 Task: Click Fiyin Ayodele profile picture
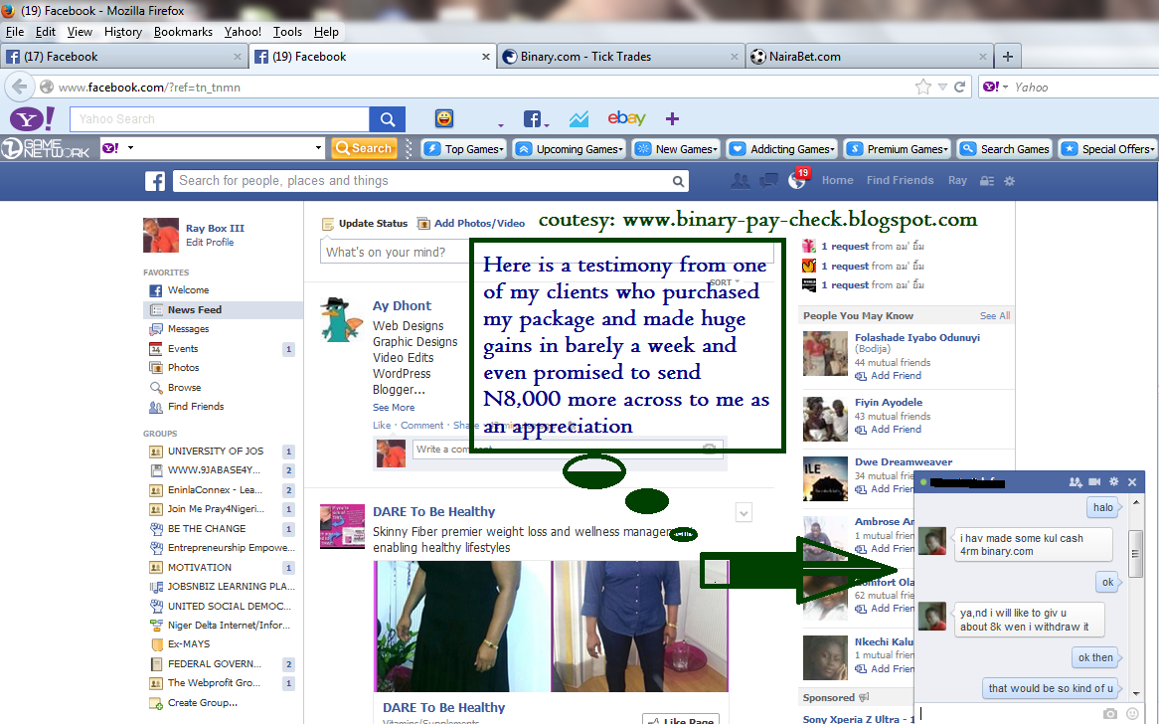click(825, 420)
